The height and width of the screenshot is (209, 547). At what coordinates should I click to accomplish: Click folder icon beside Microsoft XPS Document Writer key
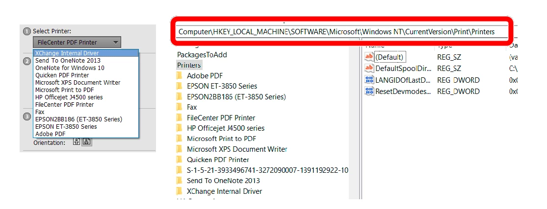tap(180, 149)
